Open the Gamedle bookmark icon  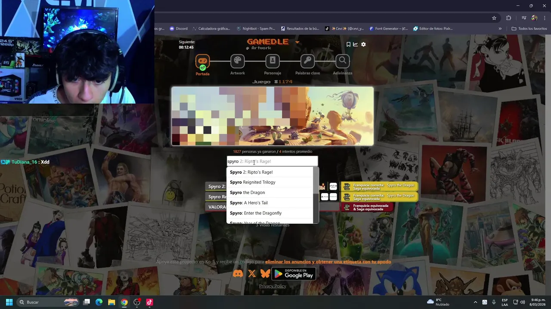coord(348,44)
